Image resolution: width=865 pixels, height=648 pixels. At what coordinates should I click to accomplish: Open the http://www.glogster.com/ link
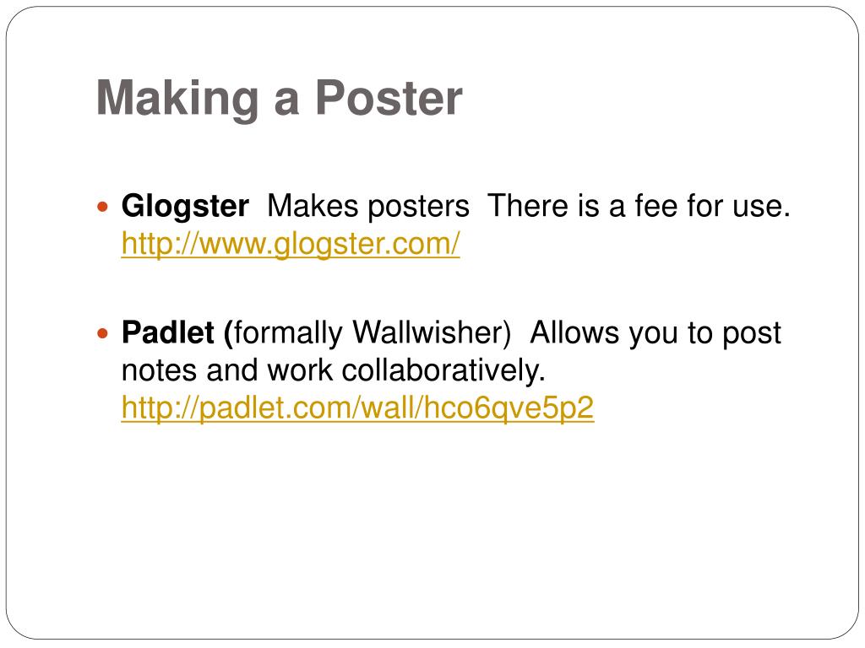pyautogui.click(x=291, y=244)
